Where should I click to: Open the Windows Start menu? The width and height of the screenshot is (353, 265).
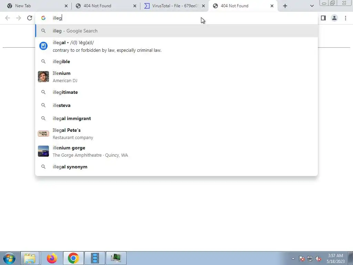(x=9, y=258)
